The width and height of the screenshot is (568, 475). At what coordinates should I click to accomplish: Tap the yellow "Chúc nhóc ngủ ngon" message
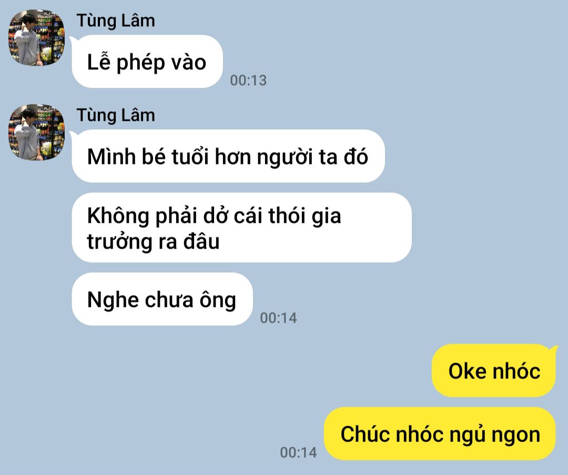pos(440,433)
